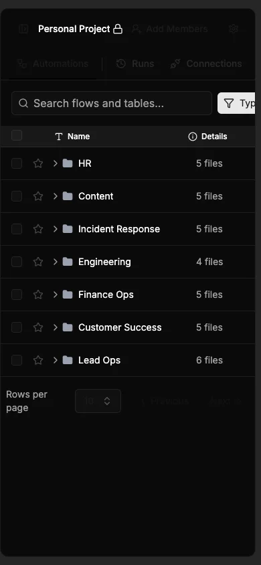Click the Customer Success folder name
This screenshot has height=565, width=261.
pos(120,327)
